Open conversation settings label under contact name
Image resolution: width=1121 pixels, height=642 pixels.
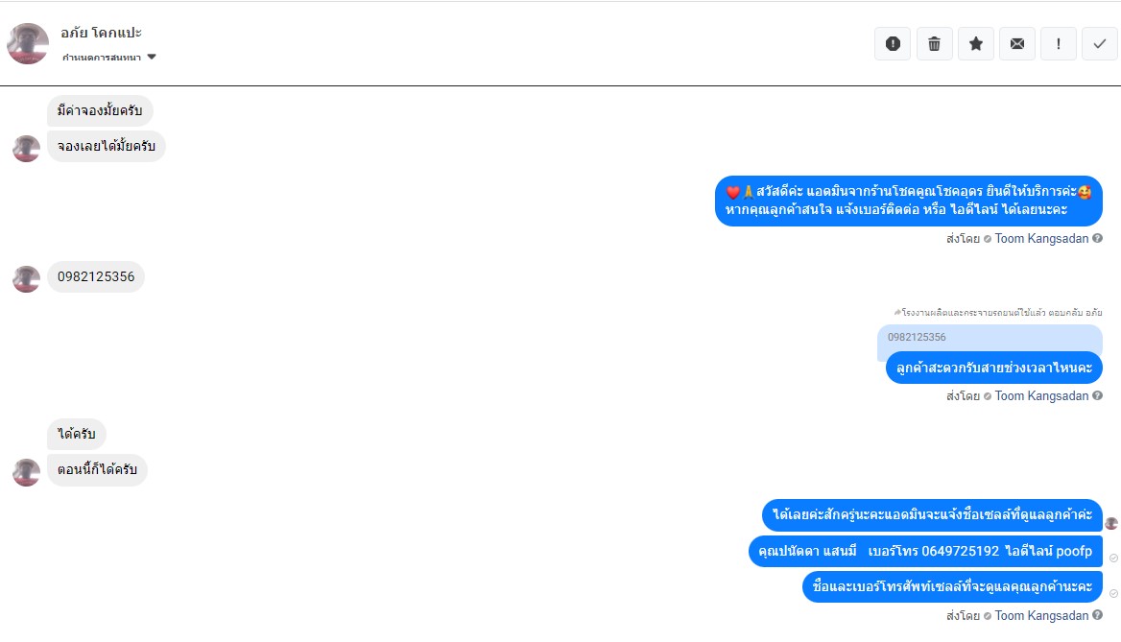102,58
